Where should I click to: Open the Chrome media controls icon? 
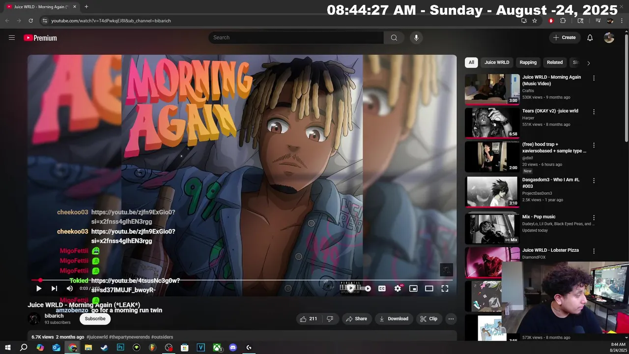coord(598,21)
